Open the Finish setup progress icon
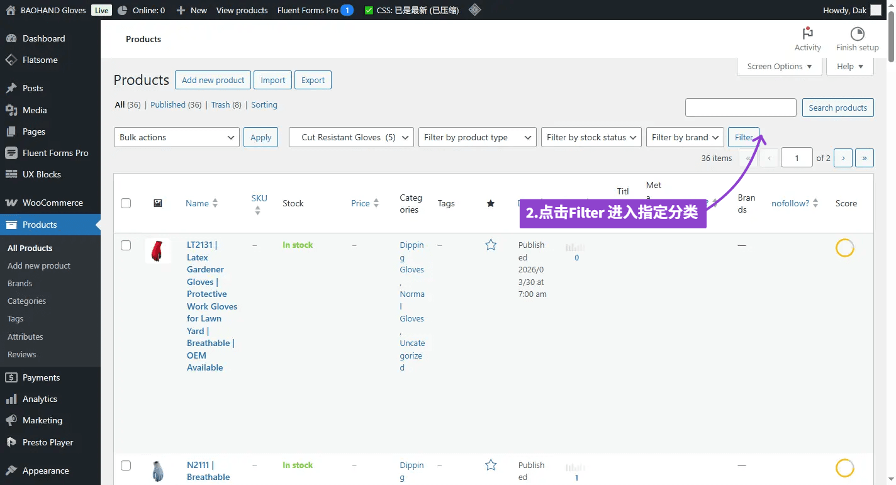 tap(856, 33)
